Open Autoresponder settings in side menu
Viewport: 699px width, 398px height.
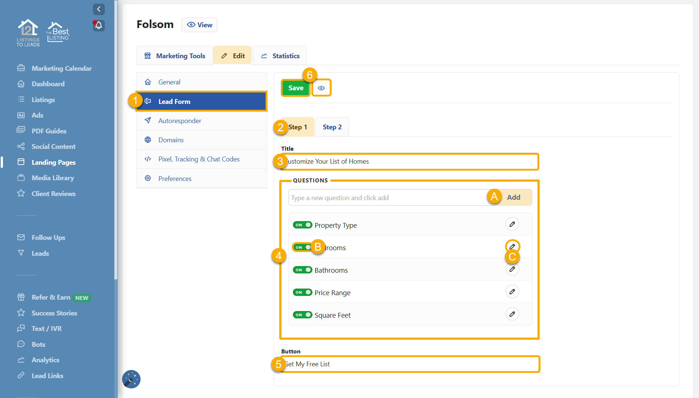pos(180,121)
